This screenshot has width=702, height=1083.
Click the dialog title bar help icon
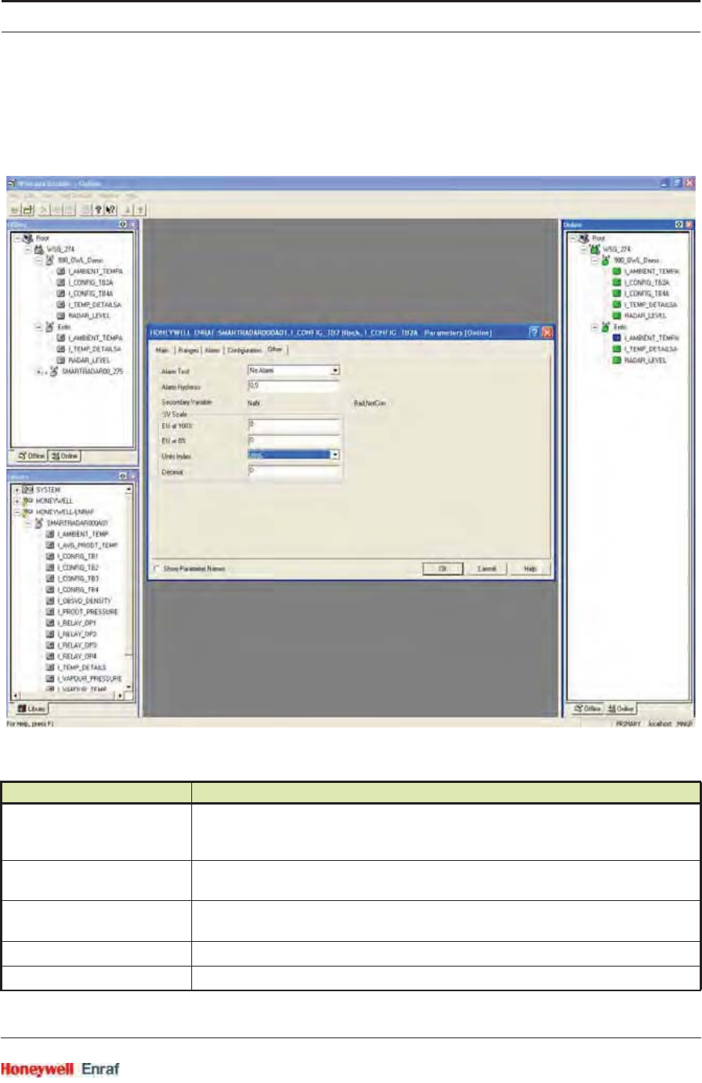coord(534,332)
